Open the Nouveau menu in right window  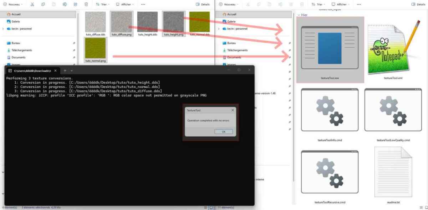click(x=228, y=4)
